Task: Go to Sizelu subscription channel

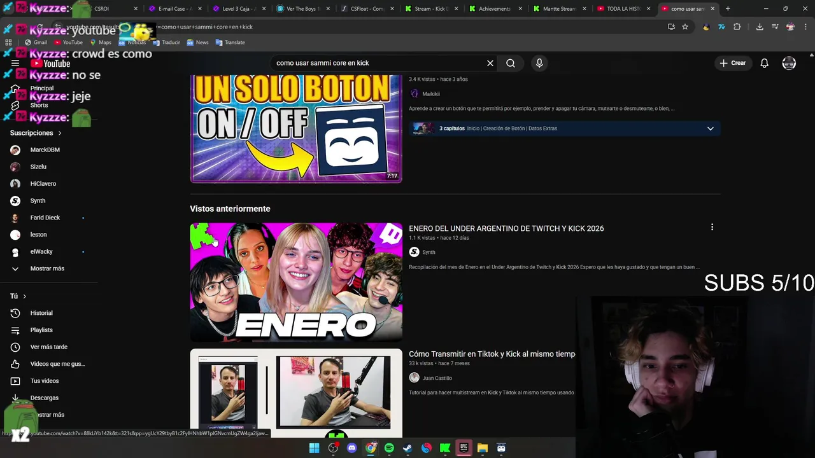Action: point(38,167)
